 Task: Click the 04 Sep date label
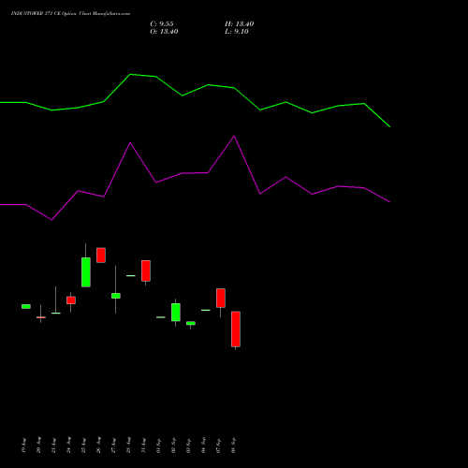click(204, 446)
